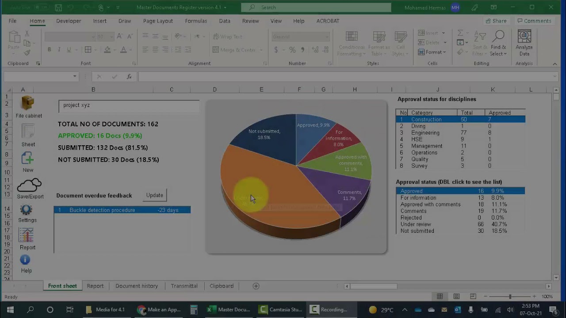Open the ACROBAT ribbon tab

coord(328,21)
